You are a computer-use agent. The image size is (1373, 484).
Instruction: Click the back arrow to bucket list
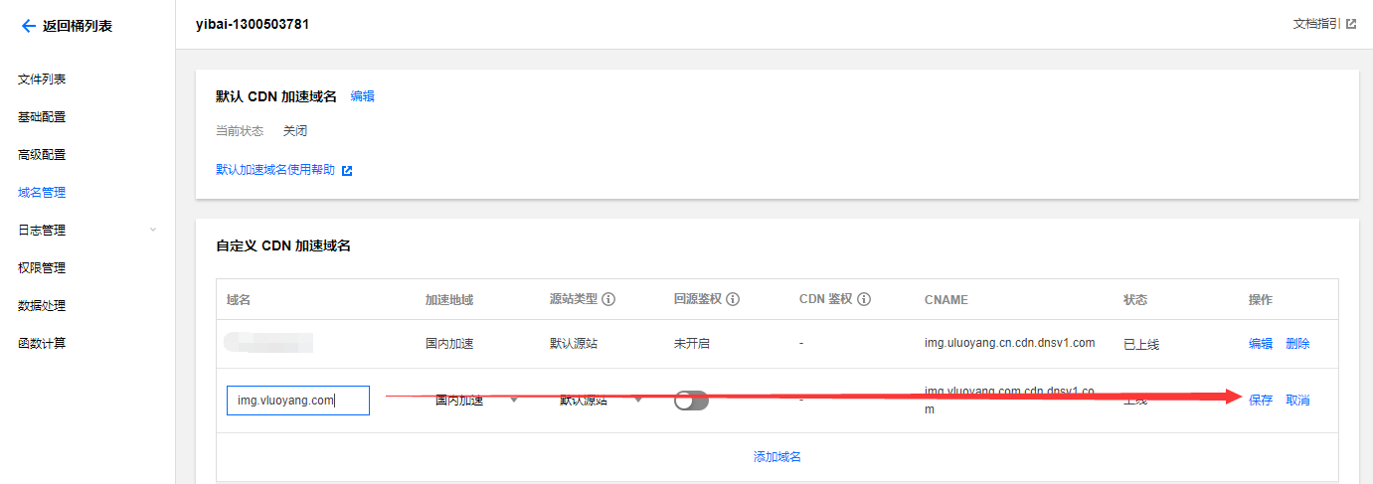tap(28, 27)
